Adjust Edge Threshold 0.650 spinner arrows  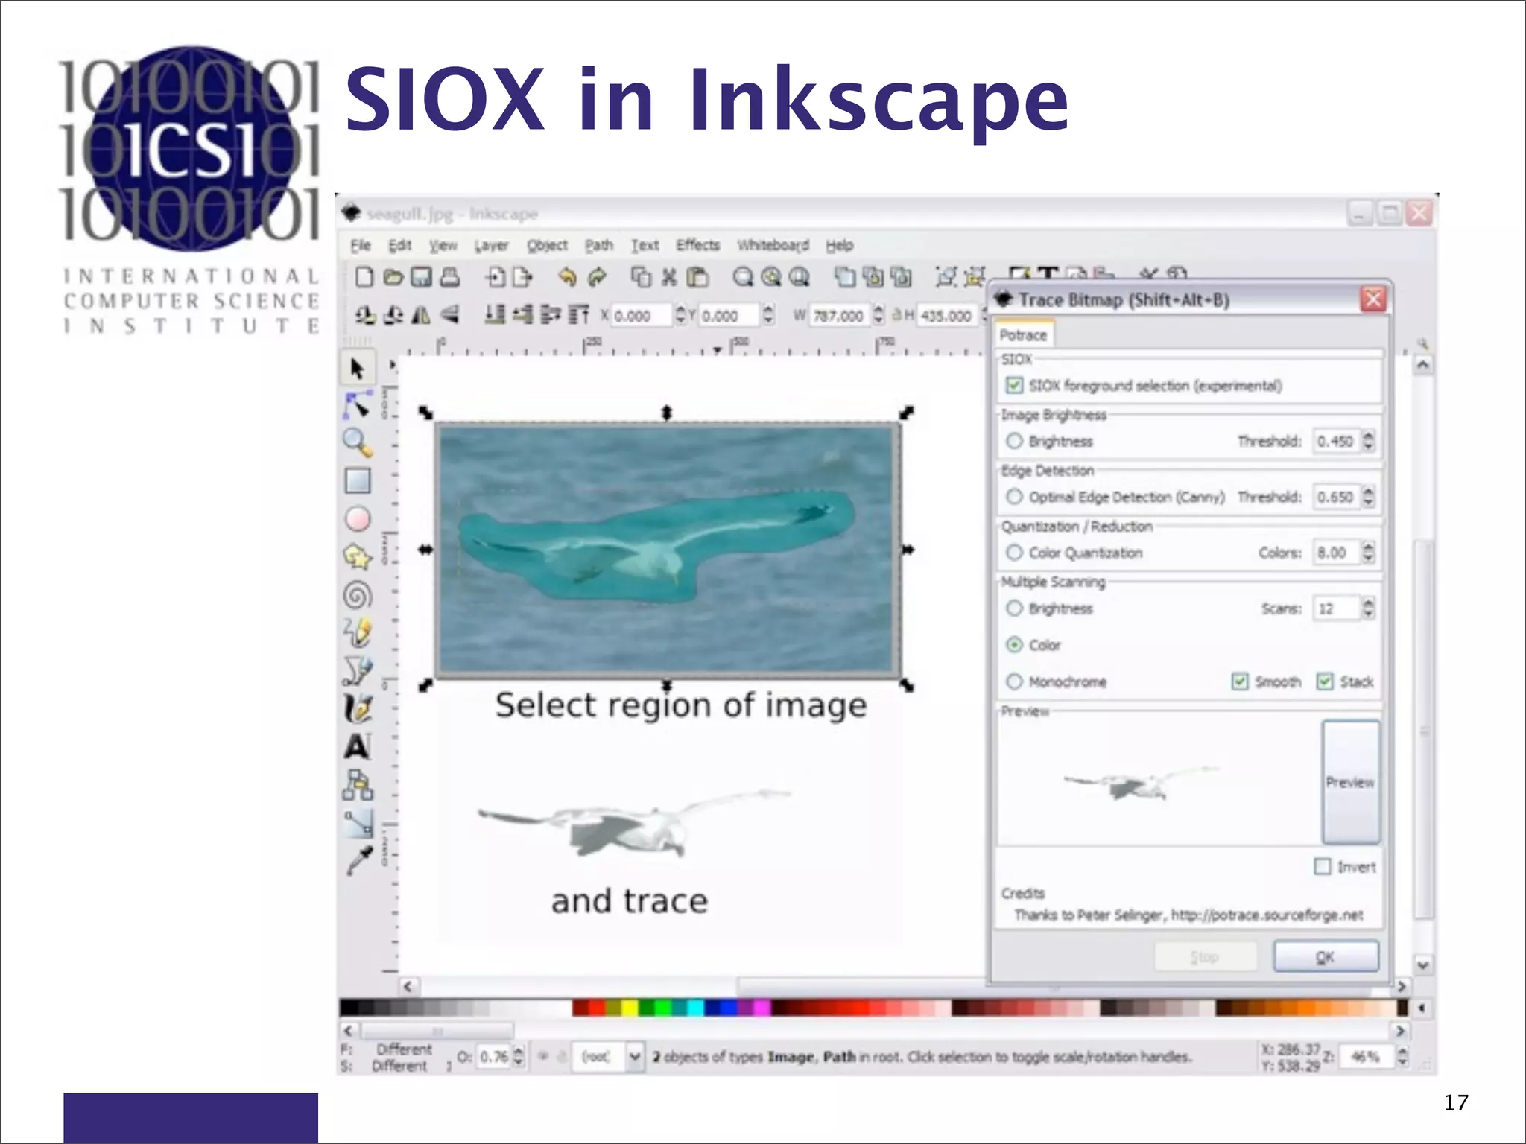[1368, 496]
